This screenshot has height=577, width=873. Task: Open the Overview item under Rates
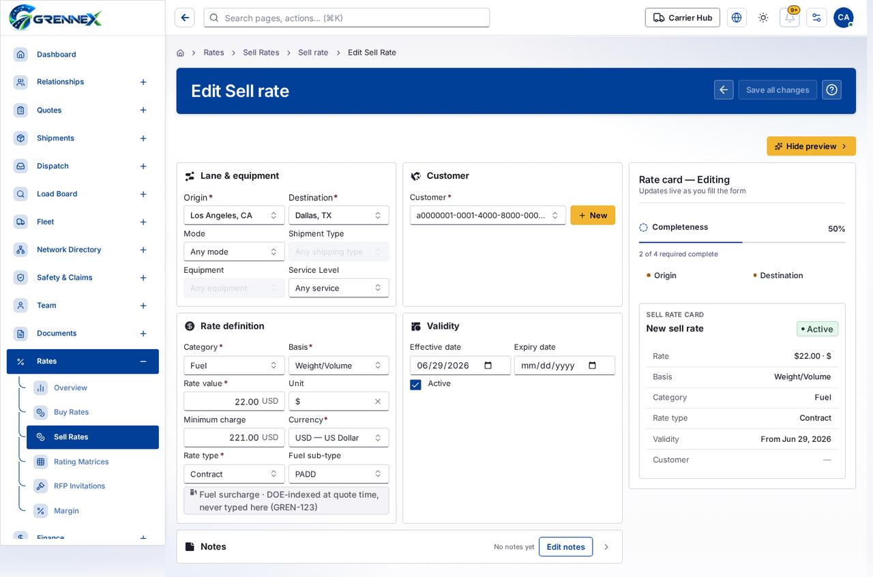pyautogui.click(x=93, y=388)
